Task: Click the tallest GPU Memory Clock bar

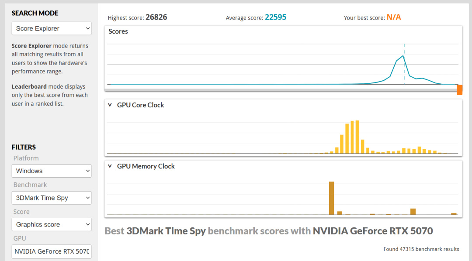Action: [x=331, y=198]
